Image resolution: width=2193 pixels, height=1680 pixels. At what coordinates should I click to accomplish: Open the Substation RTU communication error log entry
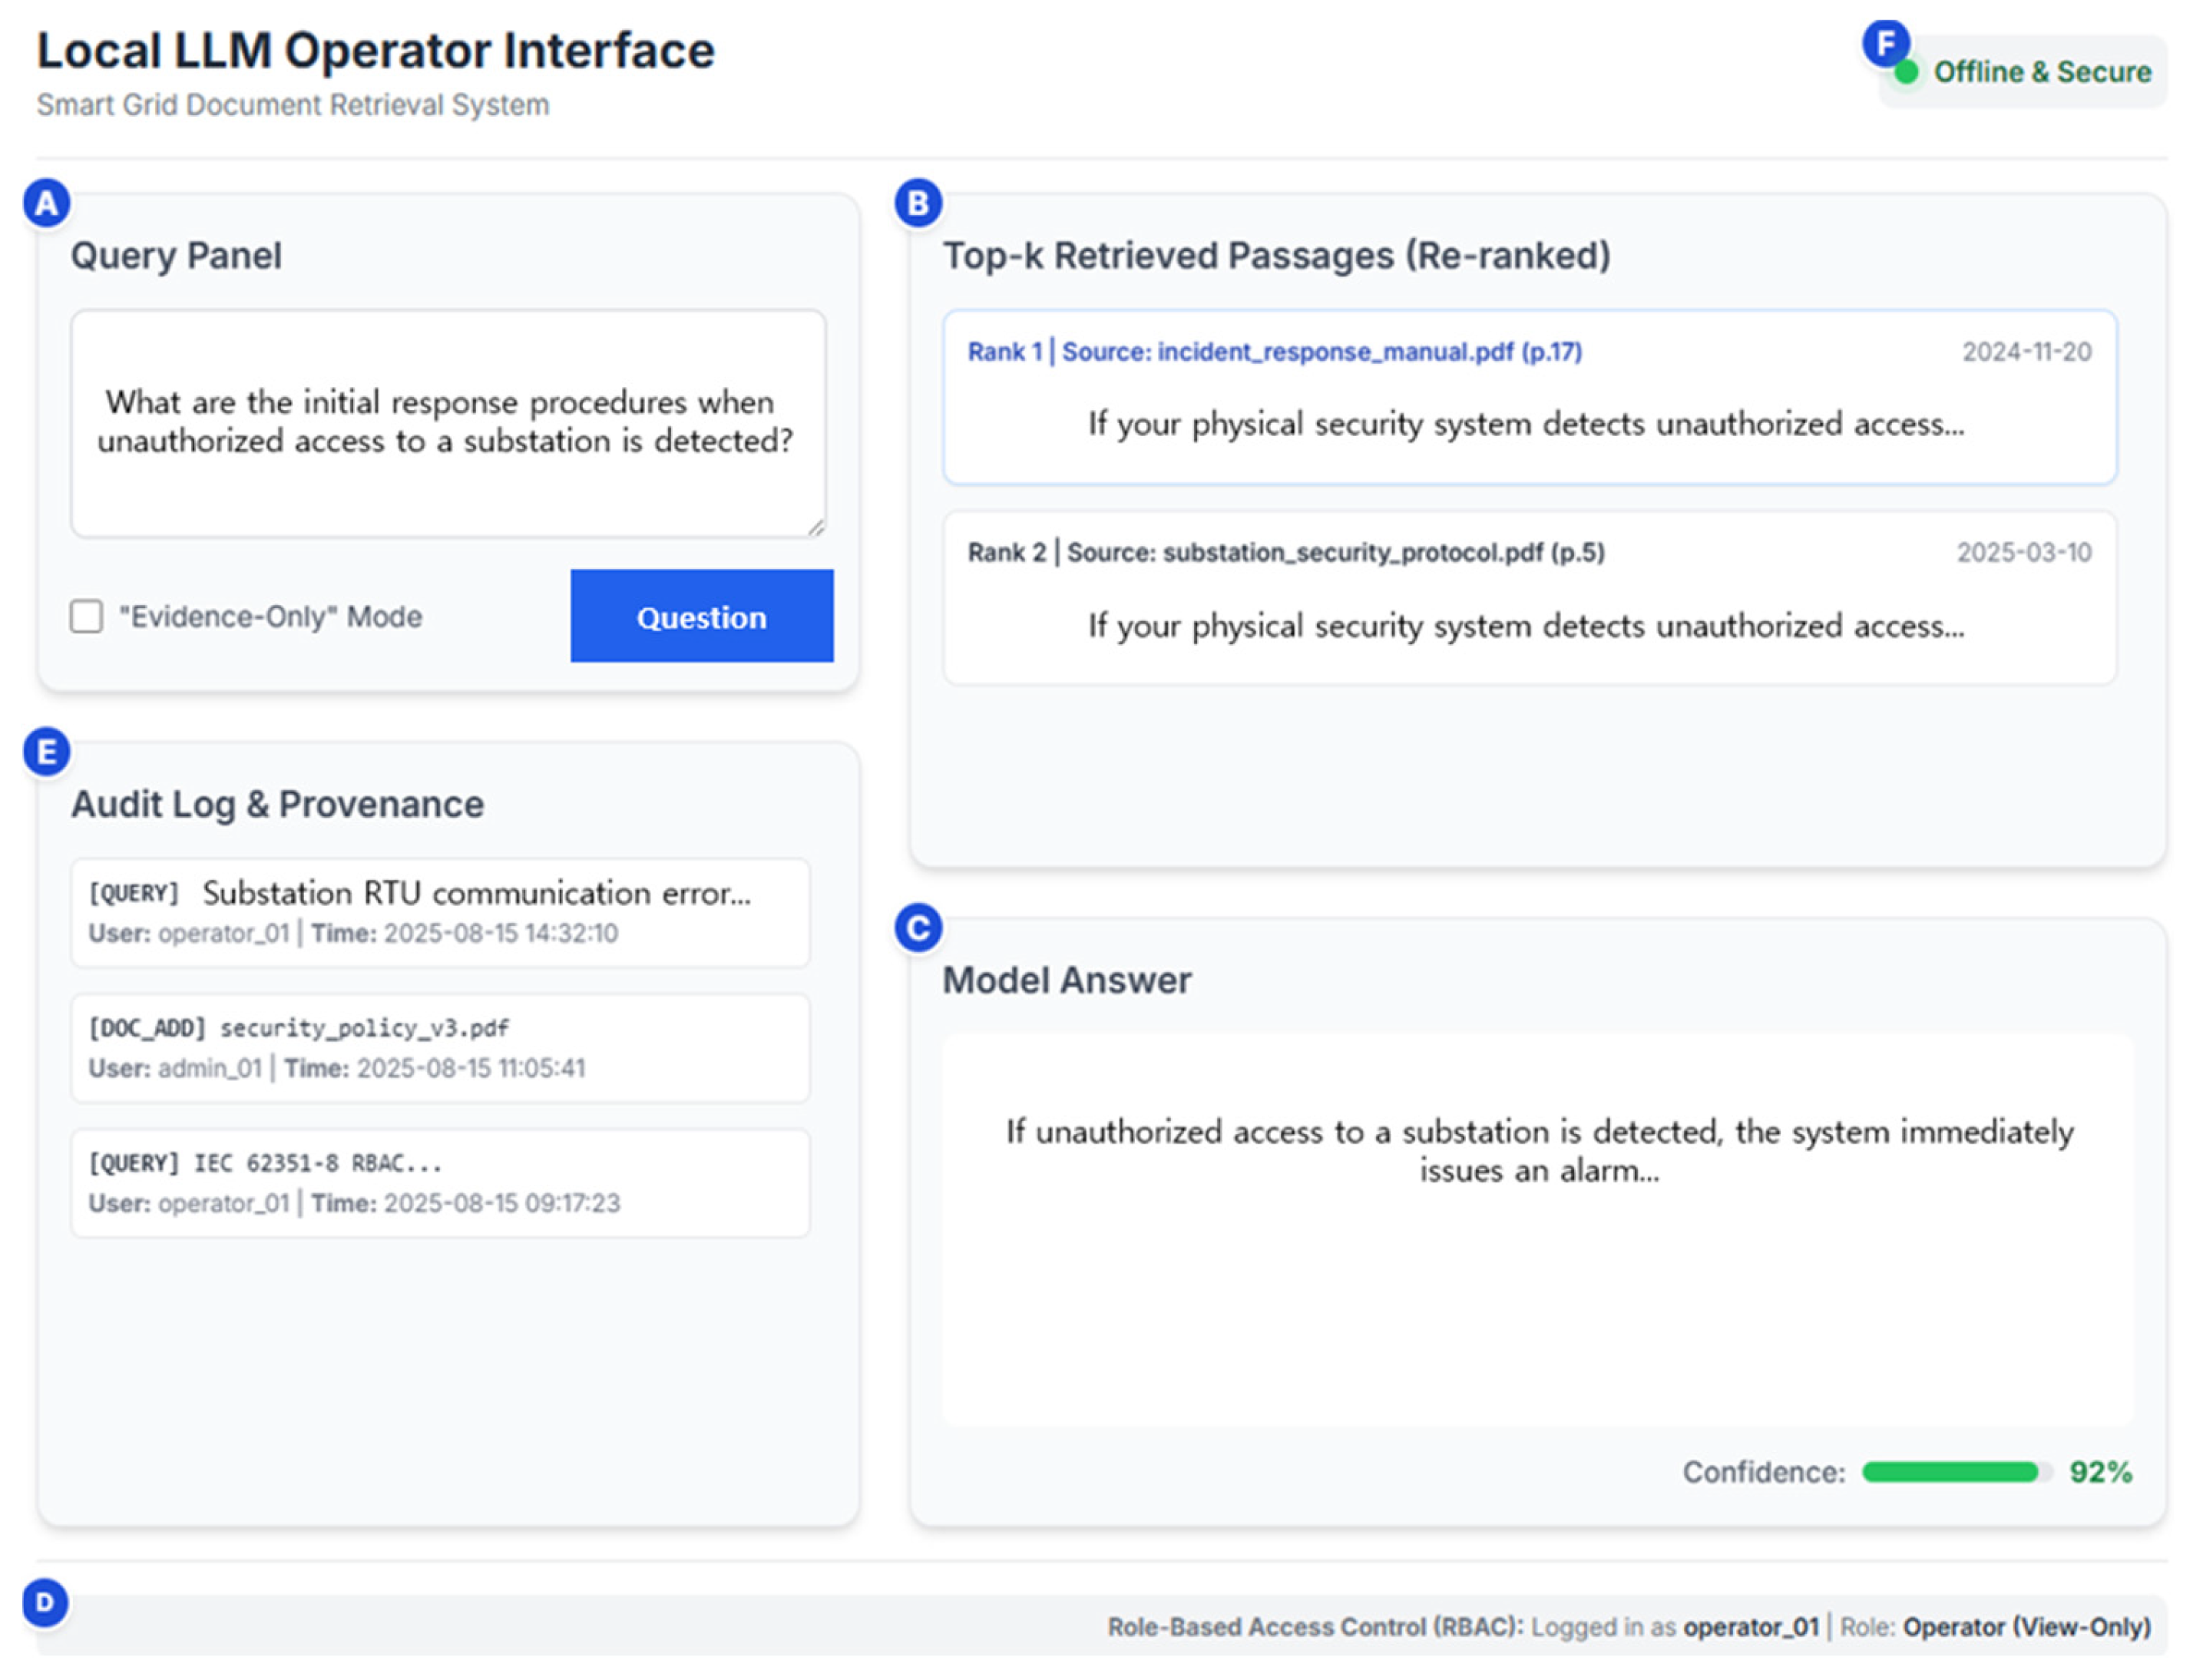tap(439, 912)
